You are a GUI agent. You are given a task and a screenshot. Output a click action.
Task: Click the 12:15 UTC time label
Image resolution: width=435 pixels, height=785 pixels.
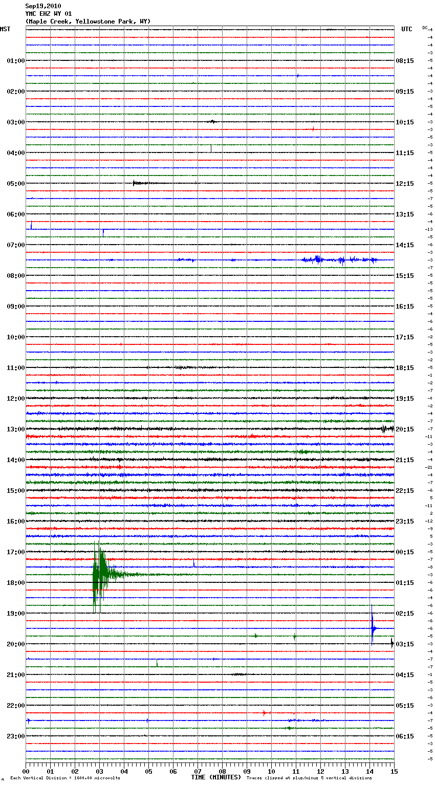405,184
